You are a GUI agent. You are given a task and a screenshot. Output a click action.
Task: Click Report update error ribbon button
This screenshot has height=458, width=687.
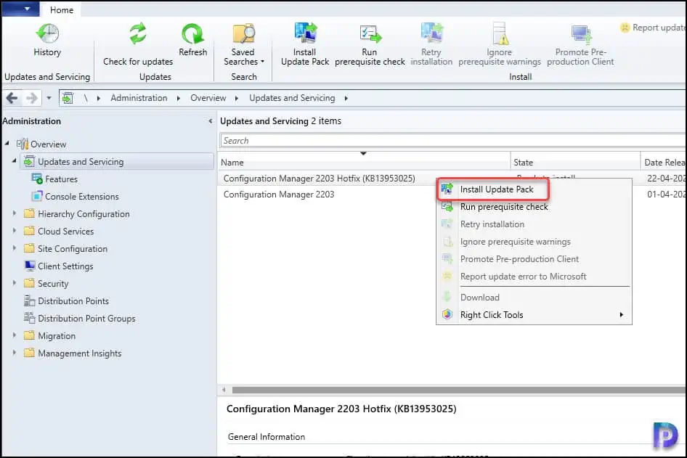coord(653,28)
